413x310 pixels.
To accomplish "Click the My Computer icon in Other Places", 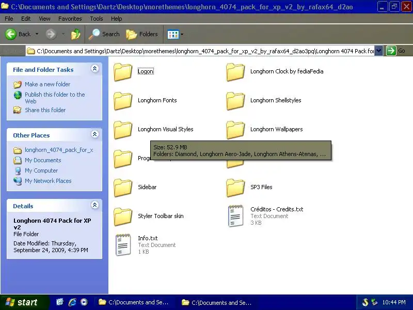I will pos(18,171).
